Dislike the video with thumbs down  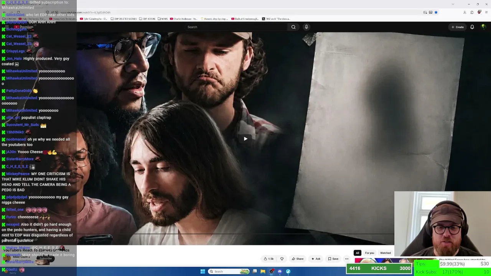[x=282, y=259]
